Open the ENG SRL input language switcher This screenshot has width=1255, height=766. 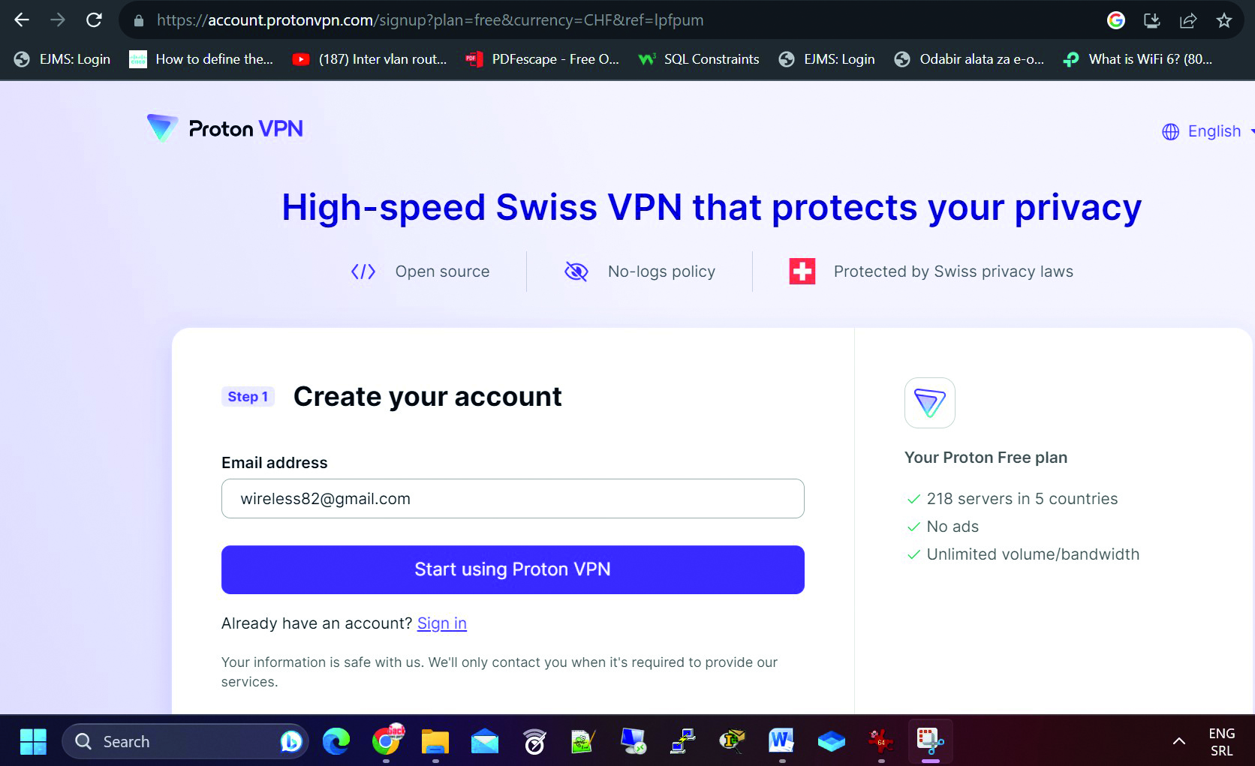[1221, 741]
